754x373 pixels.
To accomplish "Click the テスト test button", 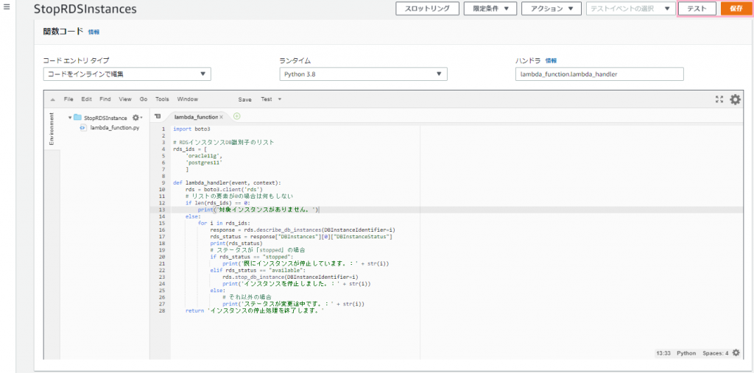I will pos(697,9).
